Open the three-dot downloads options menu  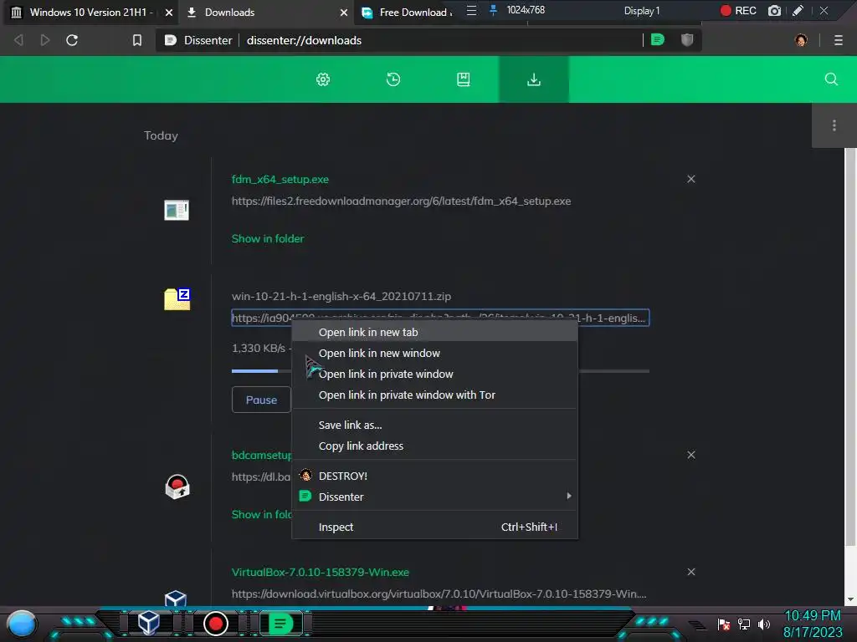pyautogui.click(x=834, y=125)
